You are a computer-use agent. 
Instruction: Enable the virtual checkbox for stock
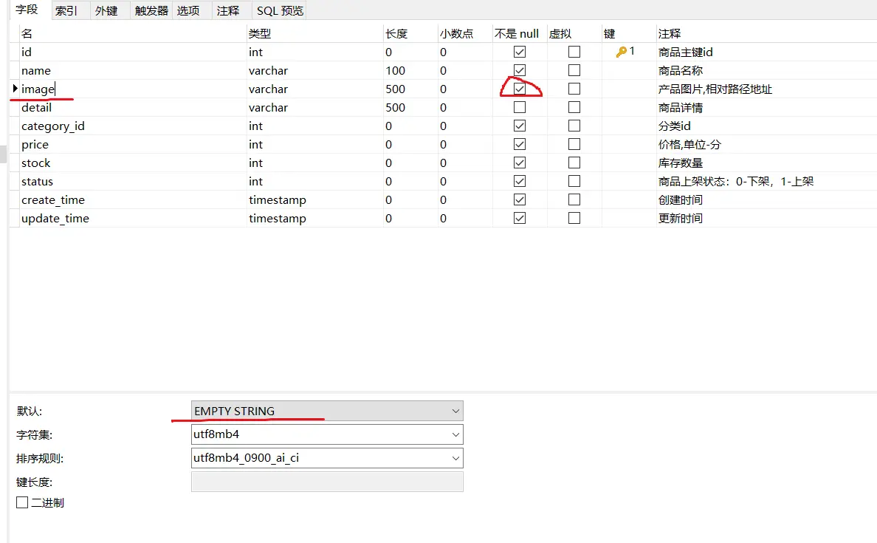[x=574, y=163]
